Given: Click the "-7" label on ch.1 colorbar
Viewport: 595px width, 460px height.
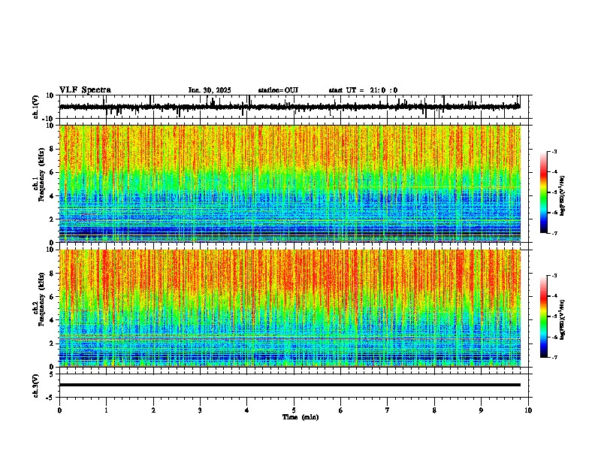Looking at the screenshot, I should click(x=554, y=233).
